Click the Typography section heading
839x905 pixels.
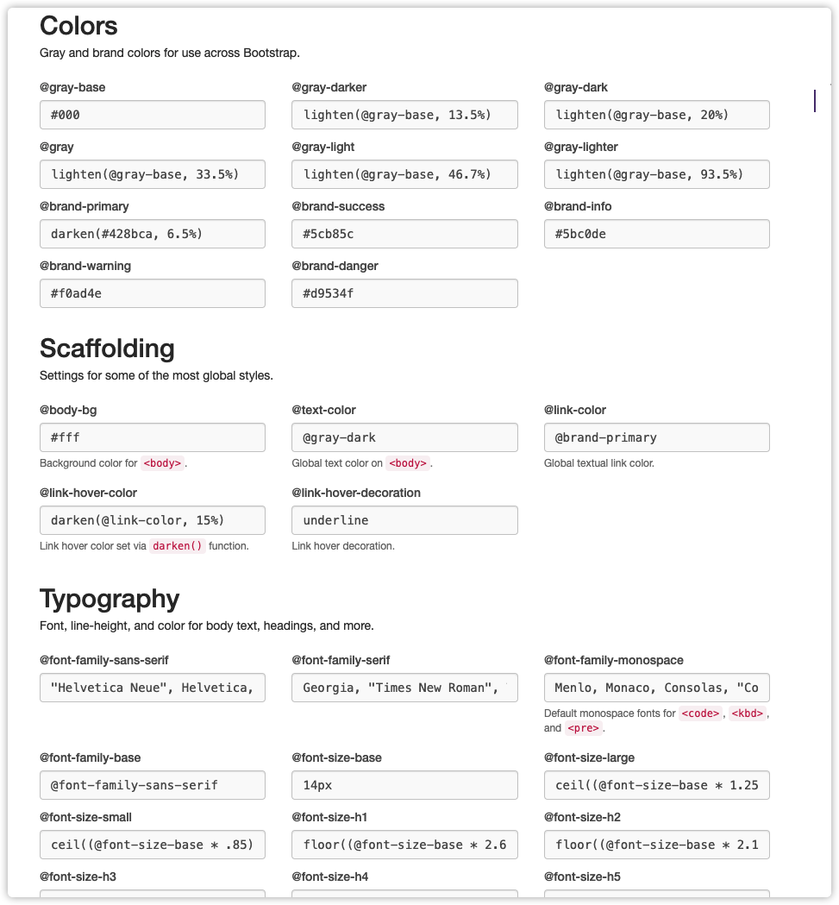(x=110, y=599)
